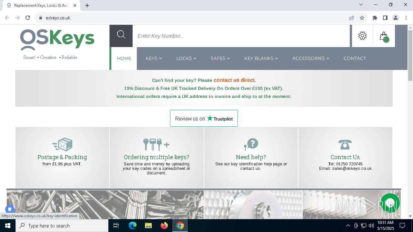The image size is (413, 232).
Task: Open the Chrome tab search chevron
Action: click(361, 5)
